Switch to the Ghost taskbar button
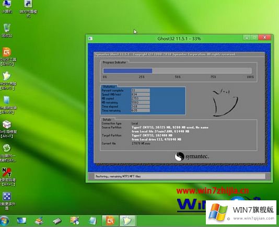Viewport: 279px width, 227px height. coord(127,221)
